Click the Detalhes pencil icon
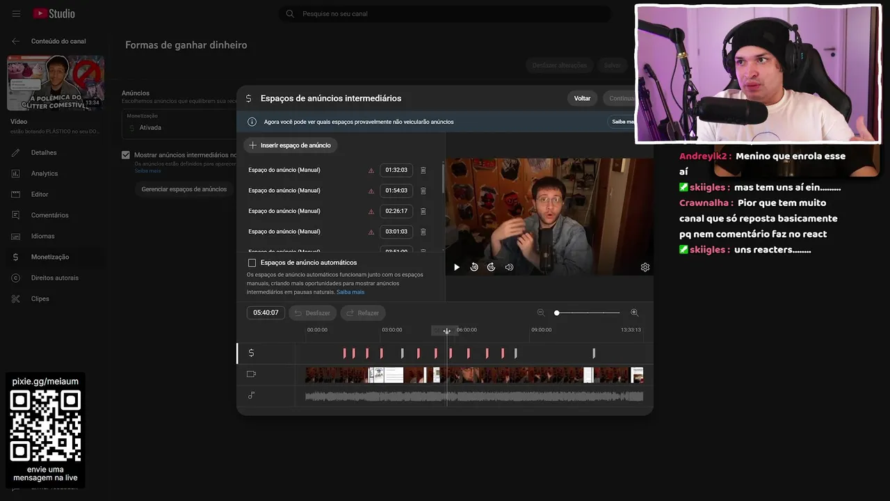The width and height of the screenshot is (890, 501). coord(15,152)
